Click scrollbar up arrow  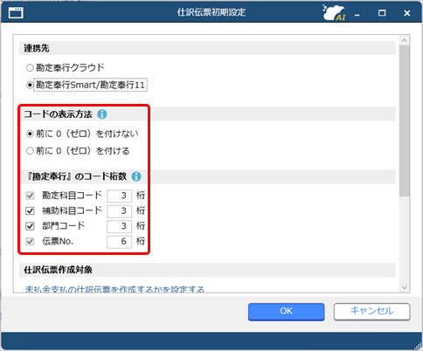click(x=405, y=40)
